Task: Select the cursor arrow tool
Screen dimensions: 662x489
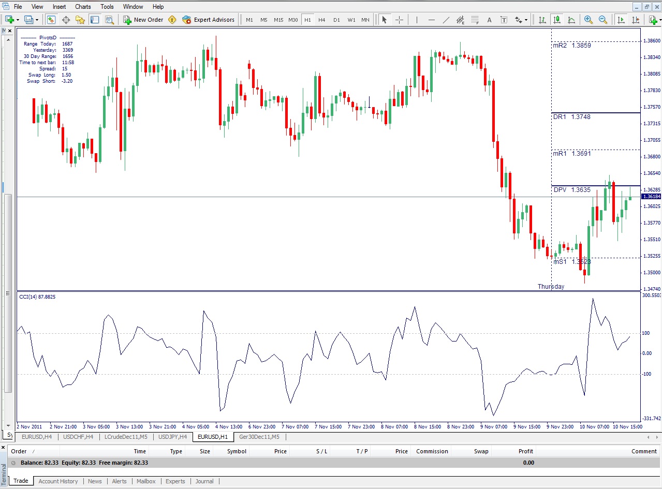Action: tap(384, 20)
